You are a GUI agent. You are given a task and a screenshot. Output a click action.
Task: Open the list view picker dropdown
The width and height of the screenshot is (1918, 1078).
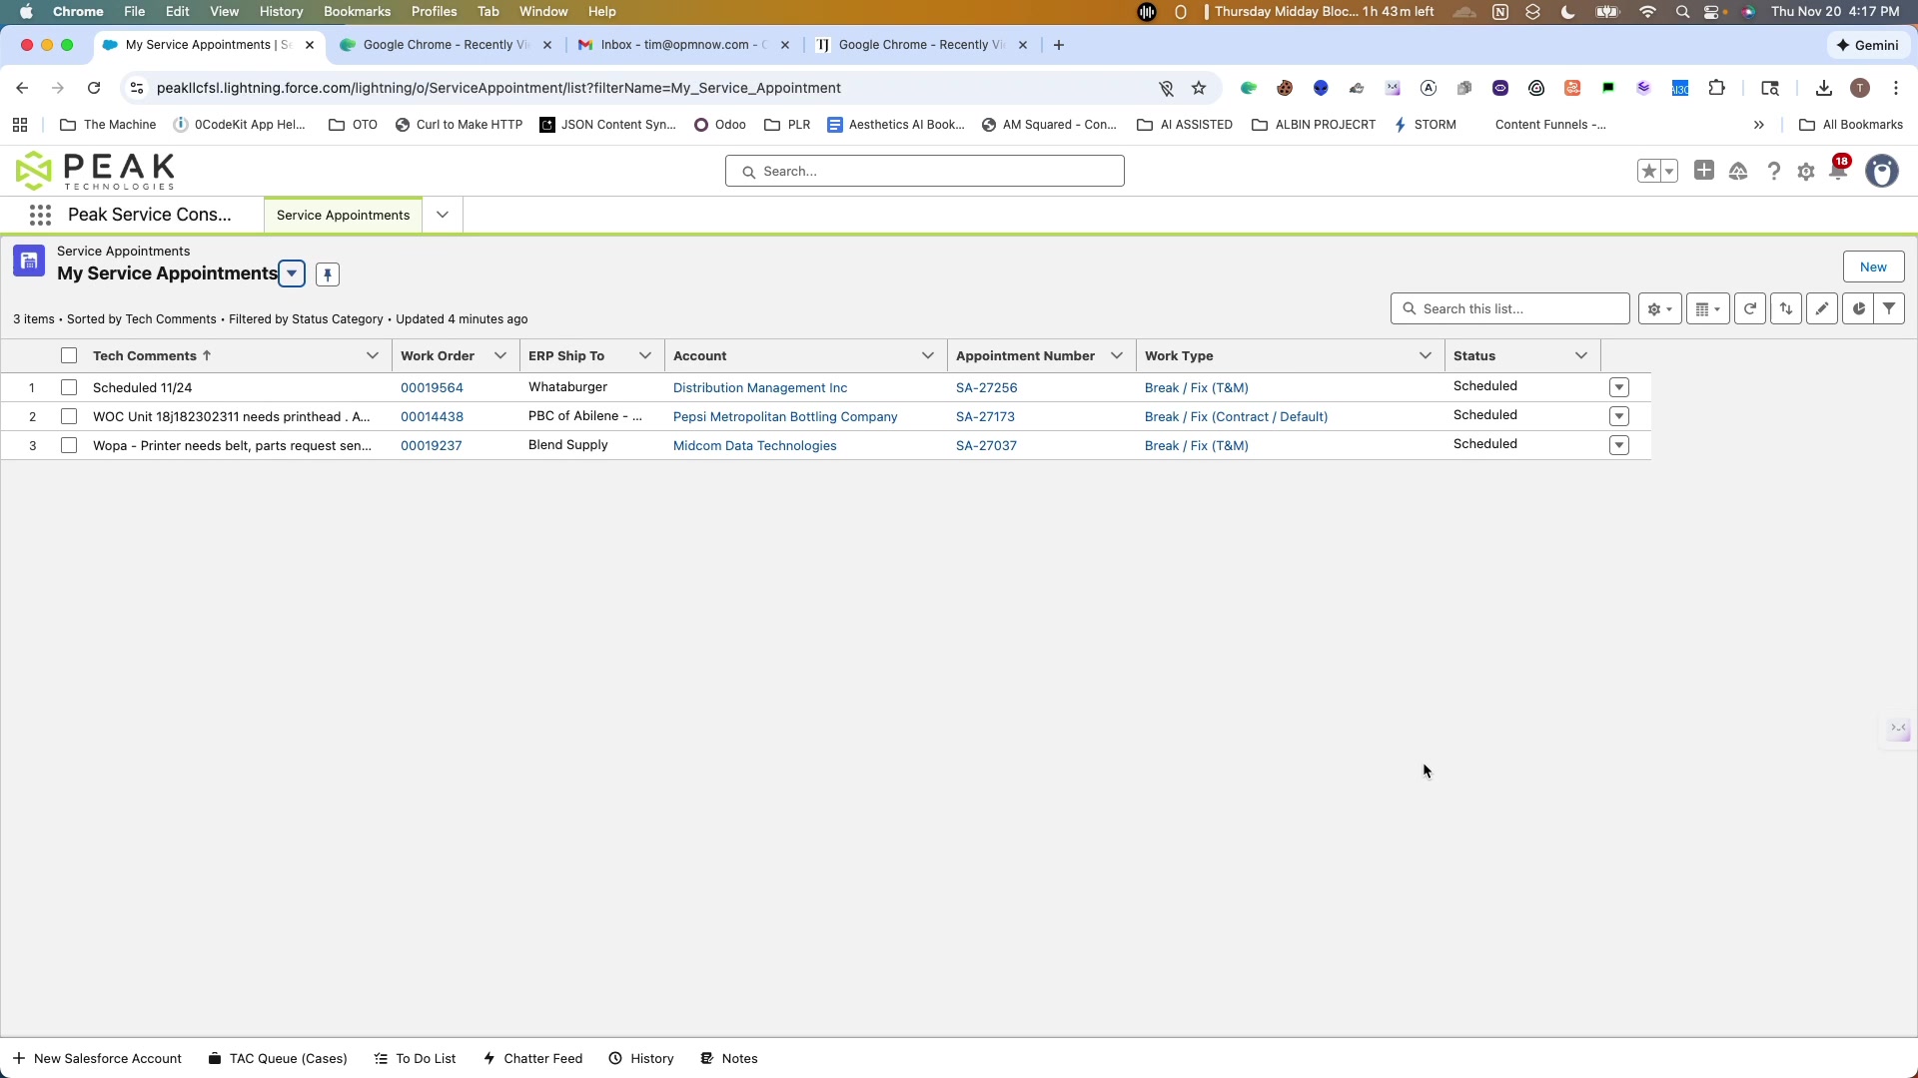(x=292, y=273)
